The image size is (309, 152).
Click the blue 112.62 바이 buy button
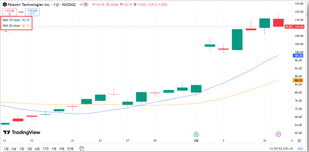(x=32, y=12)
